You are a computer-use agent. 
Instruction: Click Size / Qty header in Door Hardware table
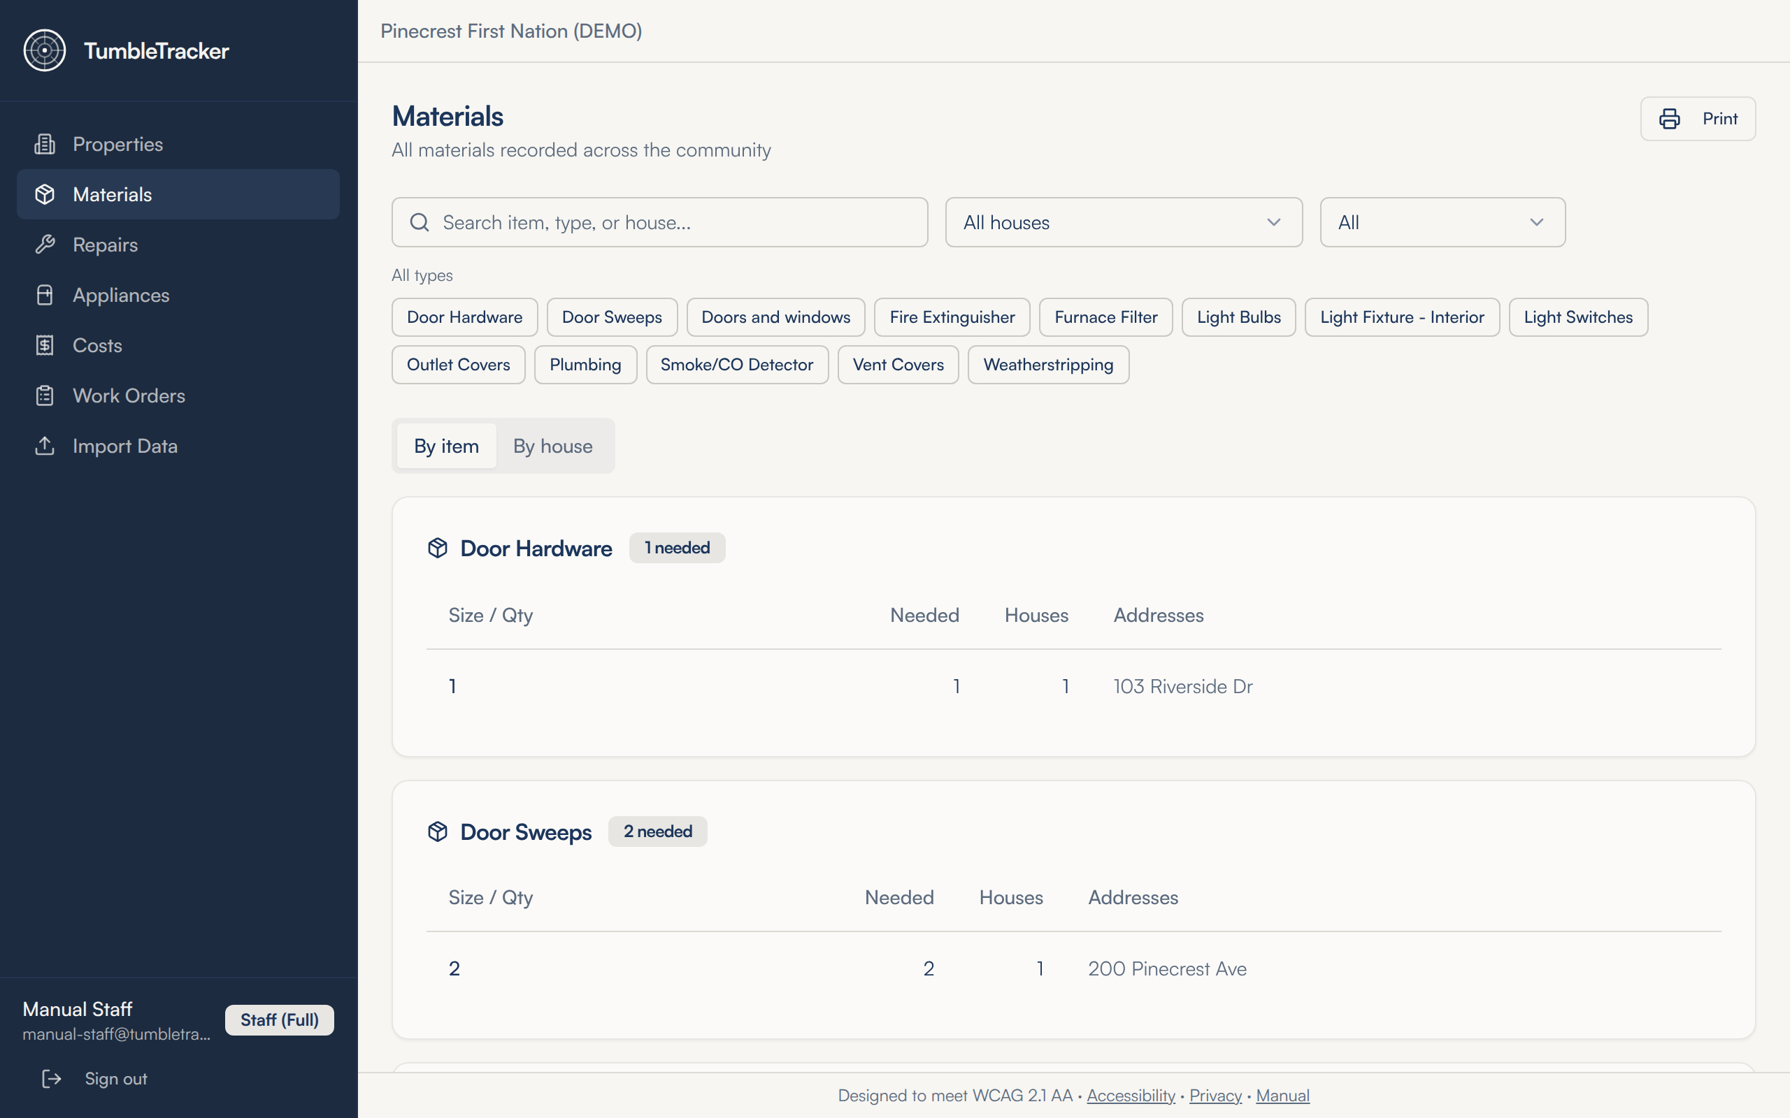coord(490,615)
